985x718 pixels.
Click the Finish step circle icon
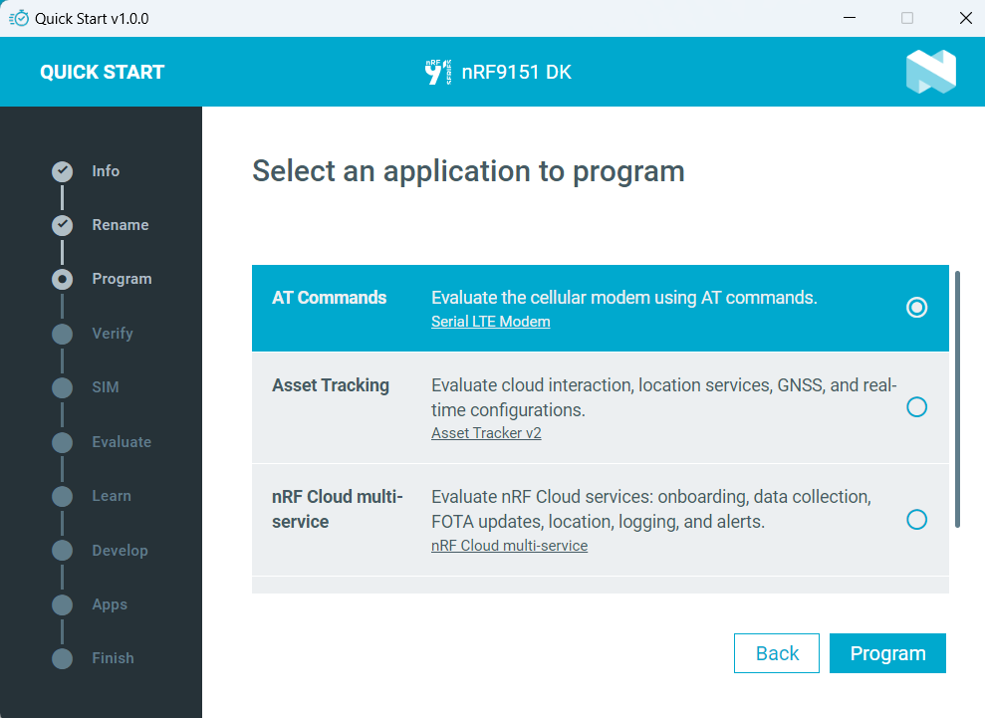(x=62, y=658)
